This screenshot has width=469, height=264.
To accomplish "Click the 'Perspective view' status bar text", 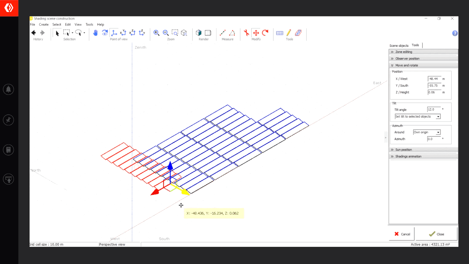I will (112, 244).
